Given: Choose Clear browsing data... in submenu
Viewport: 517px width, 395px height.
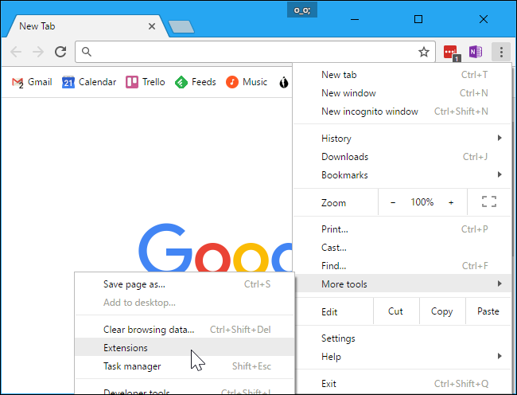Looking at the screenshot, I should [185, 330].
